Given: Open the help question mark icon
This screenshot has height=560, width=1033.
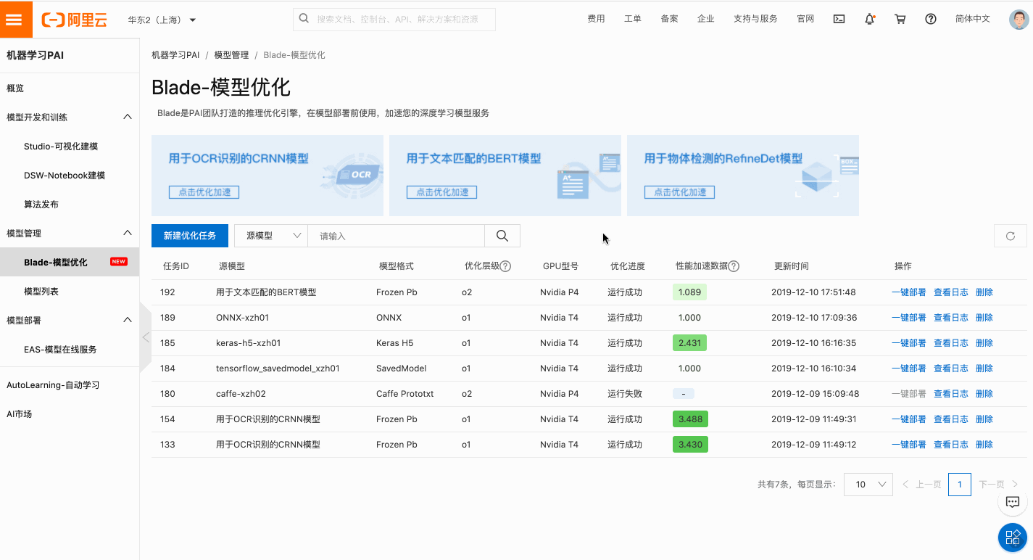Looking at the screenshot, I should tap(931, 19).
